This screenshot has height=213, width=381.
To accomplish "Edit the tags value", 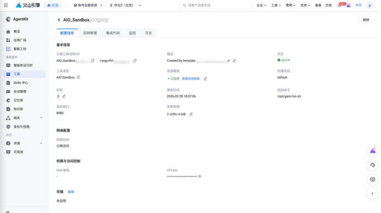I will click(x=64, y=96).
